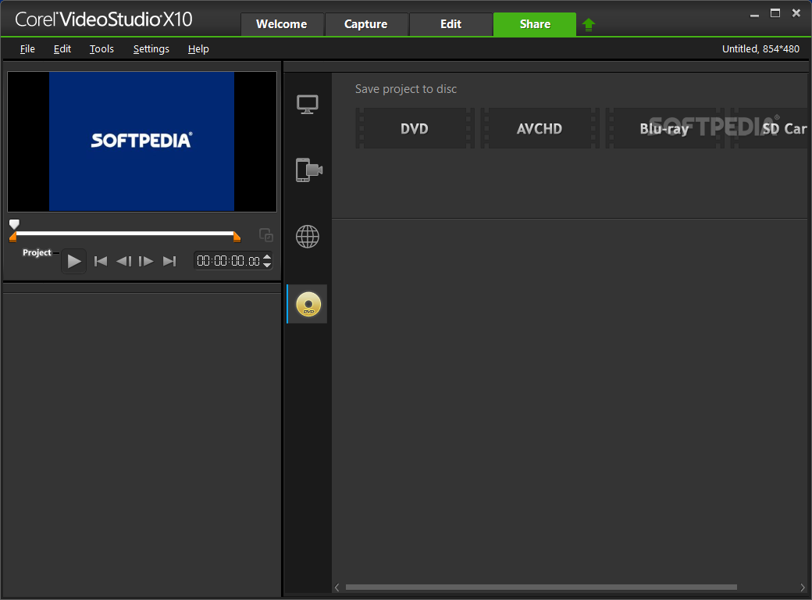The height and width of the screenshot is (600, 812).
Task: Play the project preview
Action: (x=73, y=261)
